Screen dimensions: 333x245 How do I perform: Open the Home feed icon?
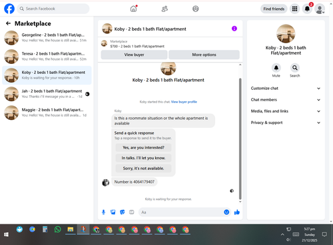(x=133, y=9)
